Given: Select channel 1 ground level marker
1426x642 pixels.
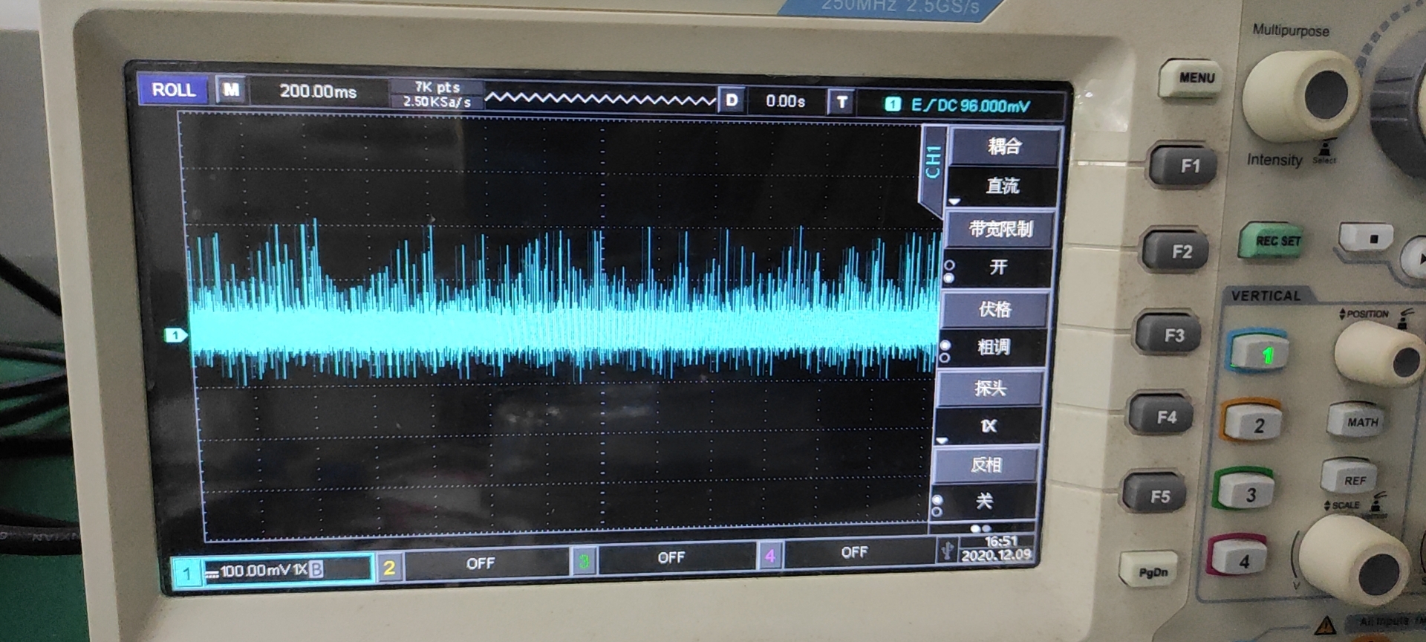Looking at the screenshot, I should click(175, 335).
